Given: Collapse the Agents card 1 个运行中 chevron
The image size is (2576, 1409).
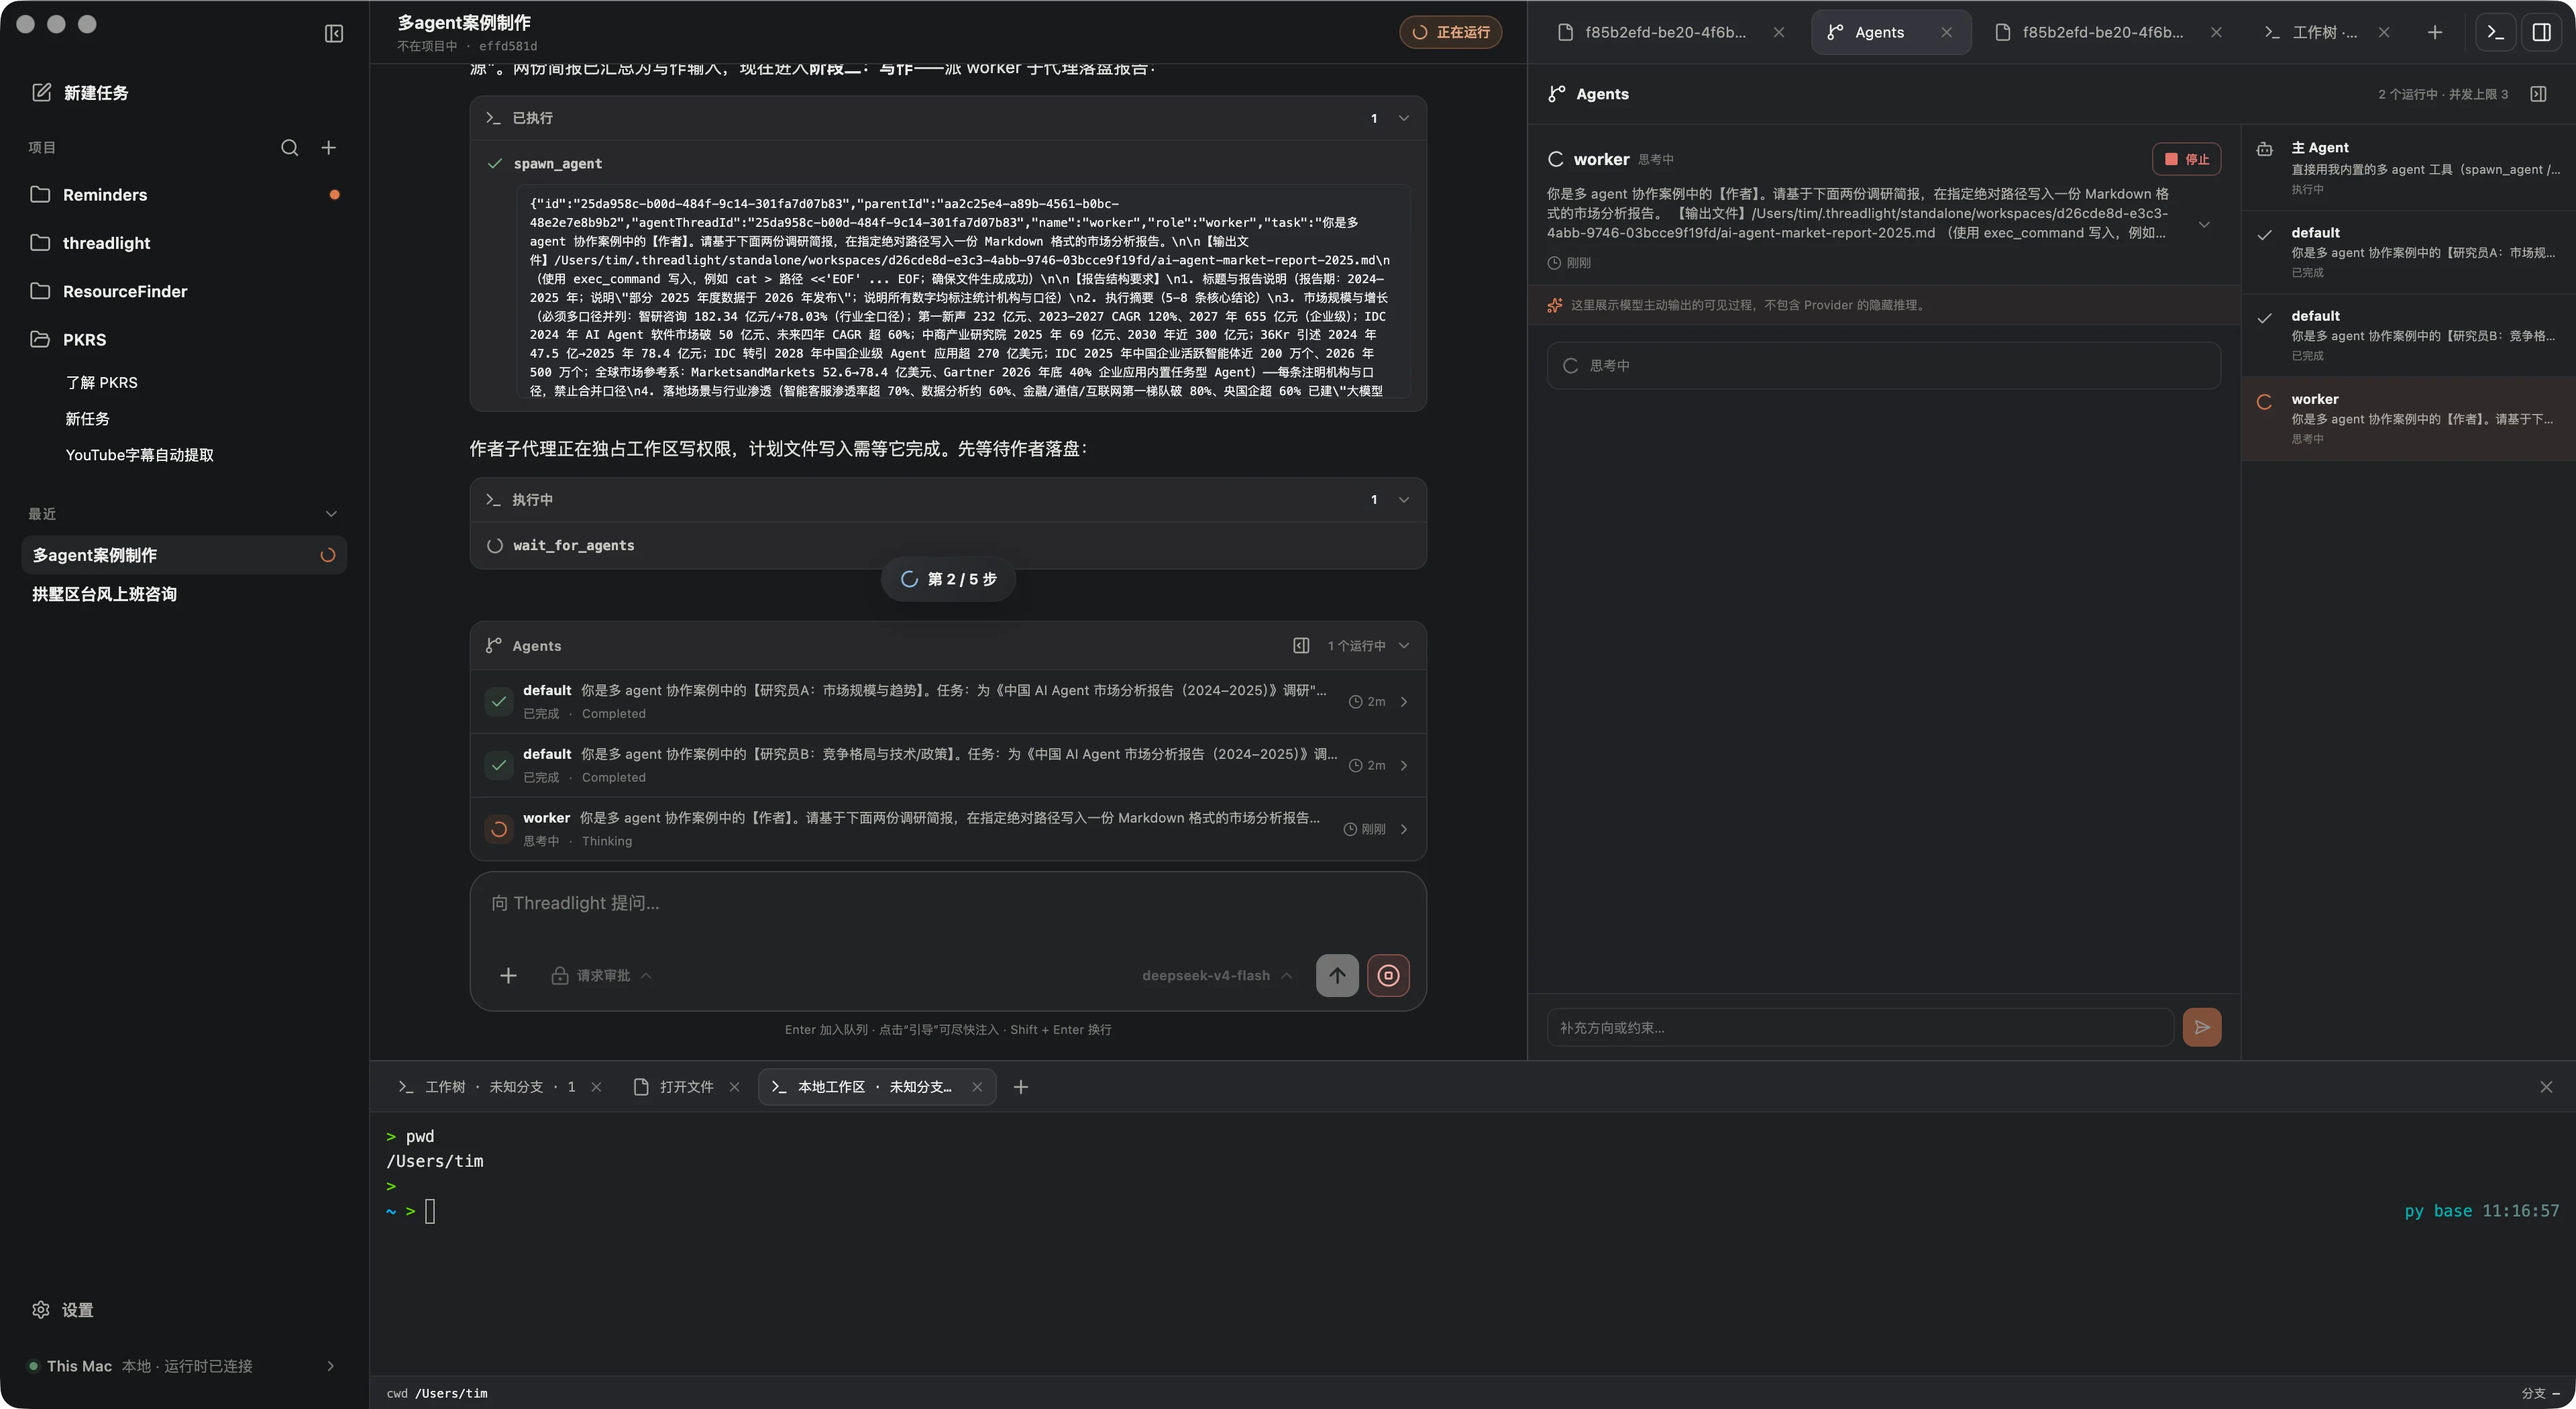Looking at the screenshot, I should tap(1404, 646).
